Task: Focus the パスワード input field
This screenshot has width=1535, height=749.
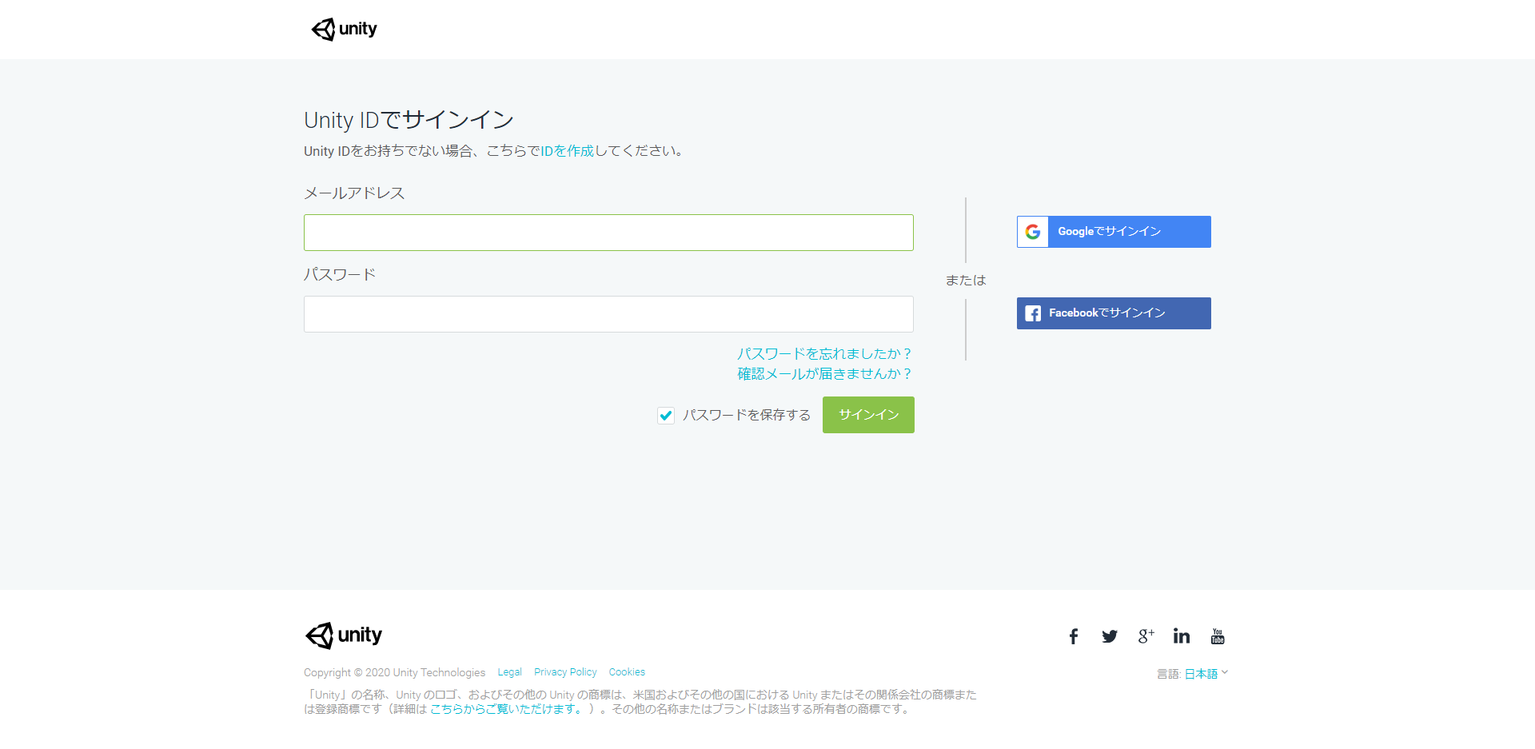Action: click(608, 314)
